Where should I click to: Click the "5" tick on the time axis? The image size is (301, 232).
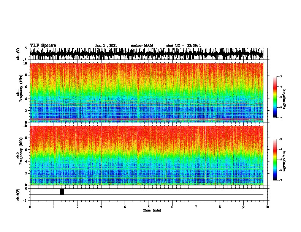(149, 207)
